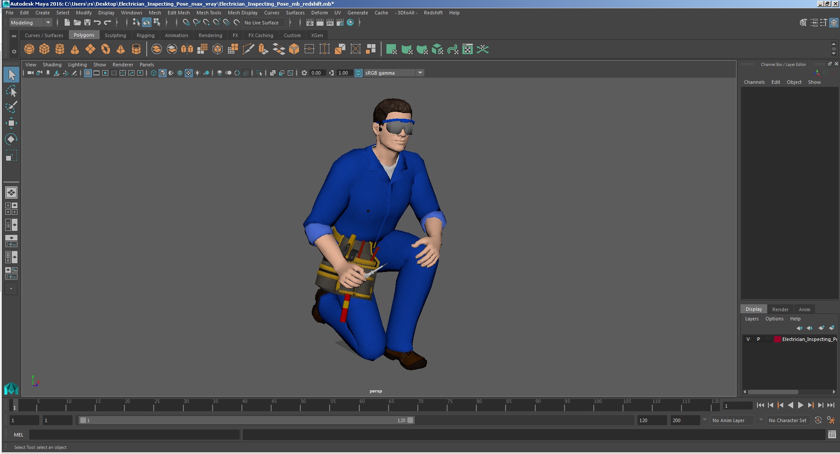This screenshot has width=840, height=454.
Task: Activate the Move tool
Action: (11, 123)
